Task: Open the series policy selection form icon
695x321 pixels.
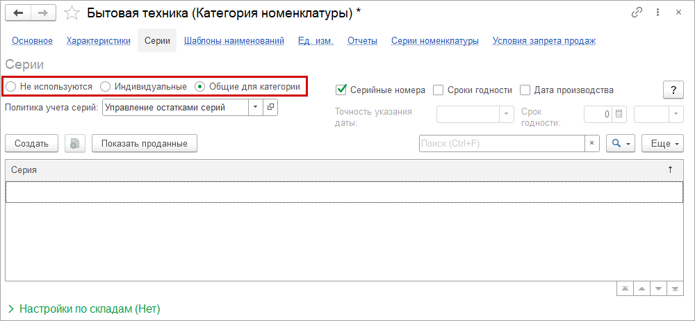Action: pyautogui.click(x=271, y=107)
